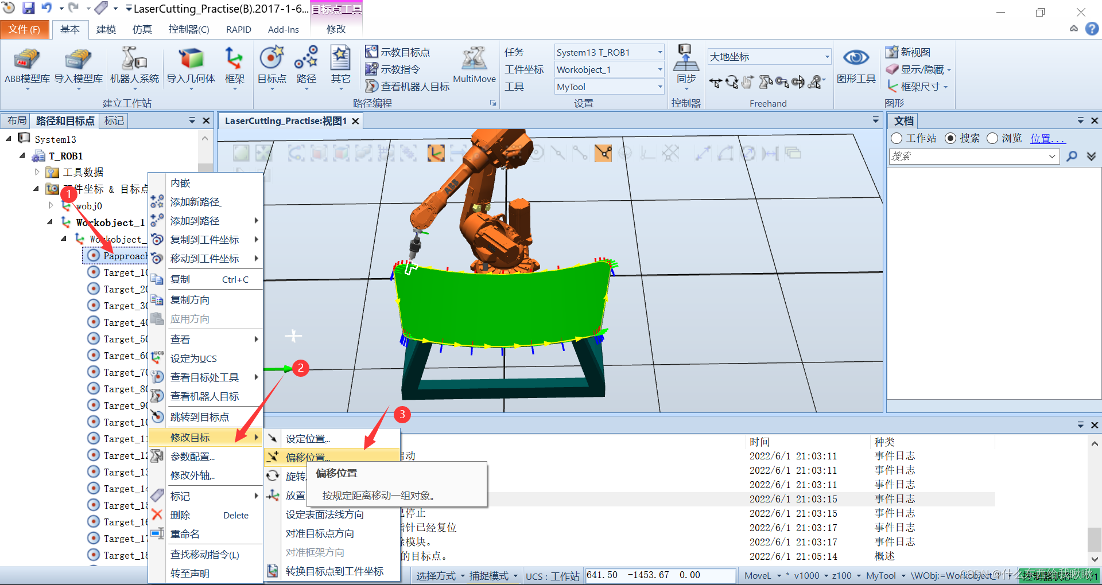Select the 工作站 radio button
Image resolution: width=1102 pixels, height=585 pixels.
(x=897, y=139)
